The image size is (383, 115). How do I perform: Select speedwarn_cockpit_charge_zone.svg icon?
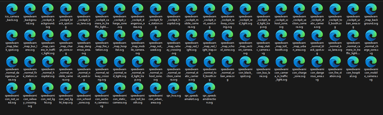click(x=120, y=9)
